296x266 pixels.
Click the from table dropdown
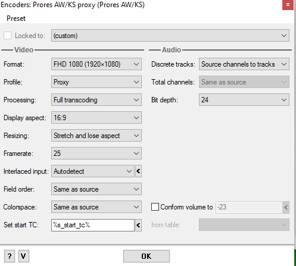tap(244, 225)
